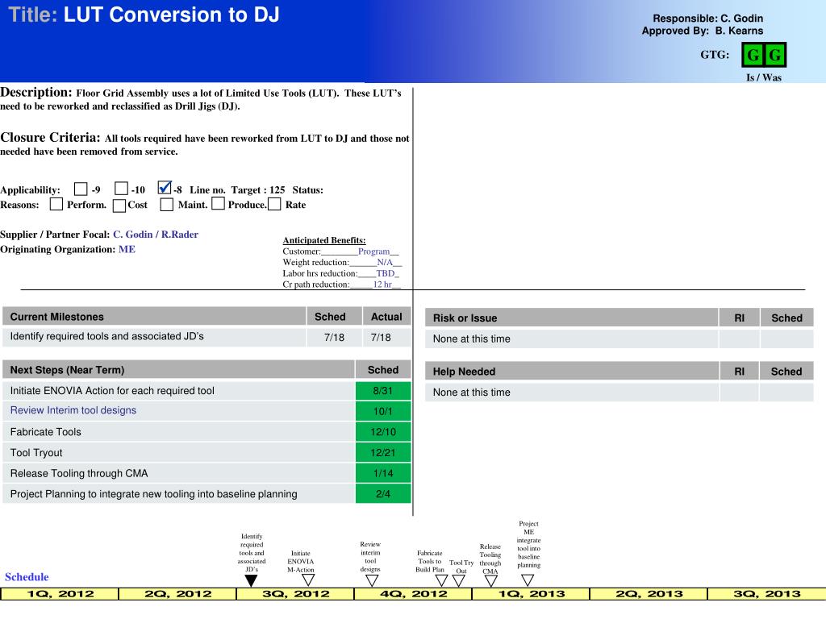
Task: Select the 3Q, 2013 timeline quarter
Action: pyautogui.click(x=767, y=594)
